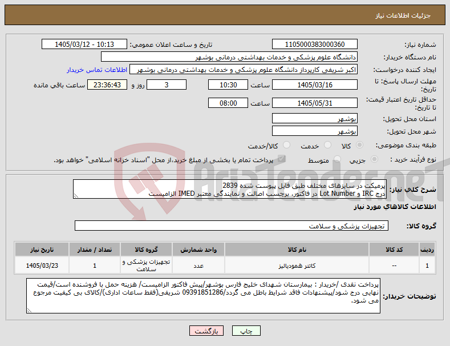This screenshot has height=346, width=450.
Task: Click the buyer notes resize handle
Action: (x=29, y=311)
